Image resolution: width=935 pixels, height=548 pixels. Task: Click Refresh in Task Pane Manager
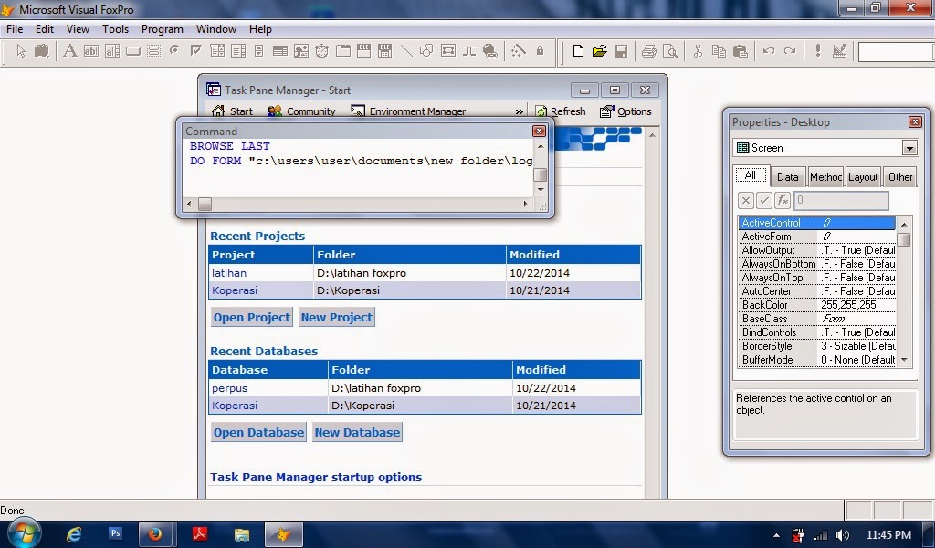(561, 111)
